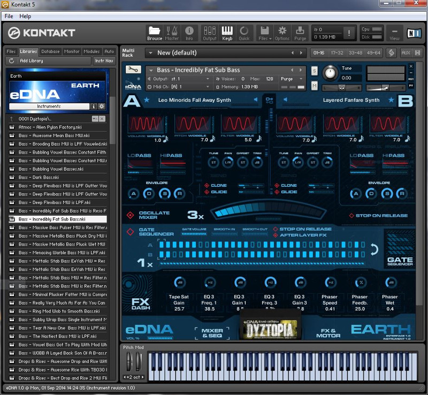Load Bass - Dark Bass.nki
The image size is (428, 395).
click(x=58, y=177)
